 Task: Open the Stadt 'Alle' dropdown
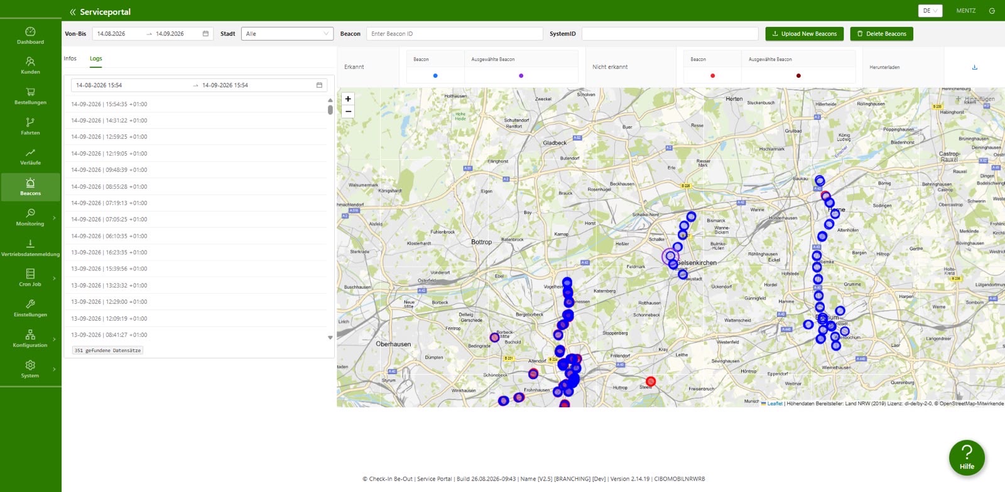[x=287, y=34]
